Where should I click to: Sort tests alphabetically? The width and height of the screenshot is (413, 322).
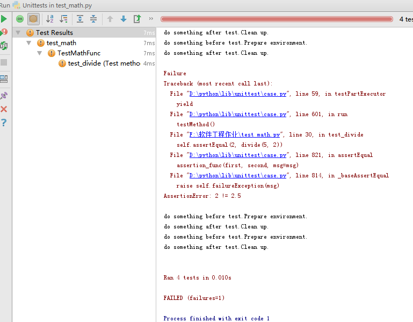click(x=50, y=19)
